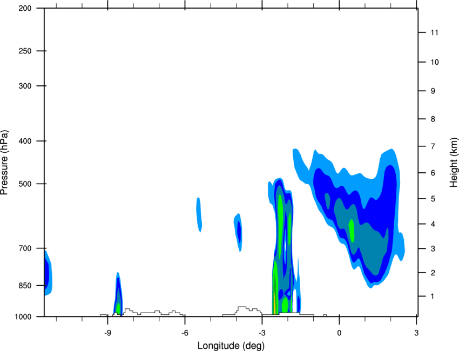Image resolution: width=459 pixels, height=351 pixels.
Task: Click the 400 pressure tick label
Action: click(25, 141)
